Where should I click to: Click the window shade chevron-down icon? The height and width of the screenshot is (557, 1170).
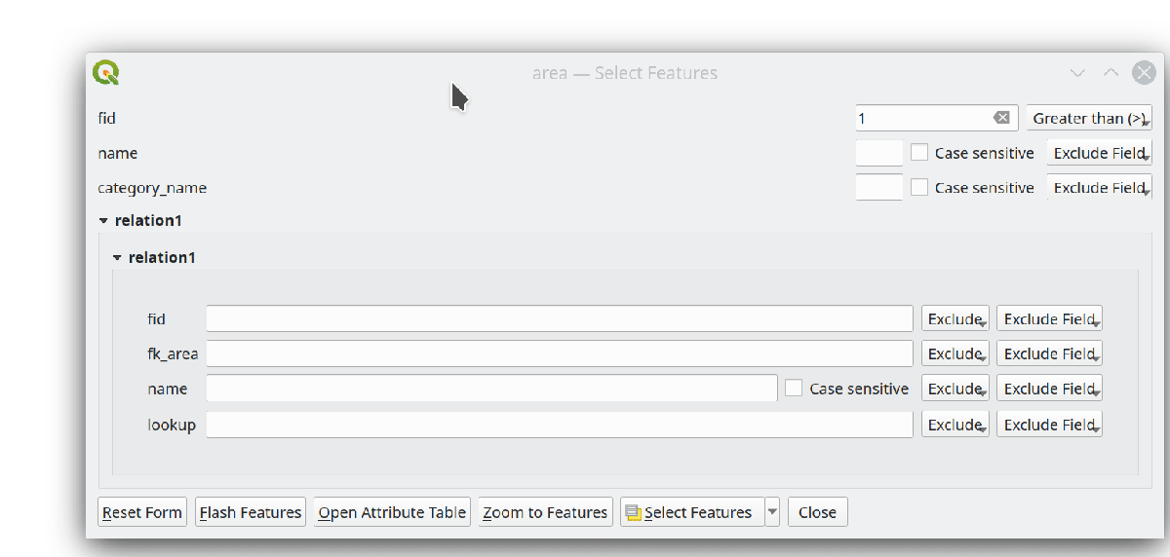1077,73
